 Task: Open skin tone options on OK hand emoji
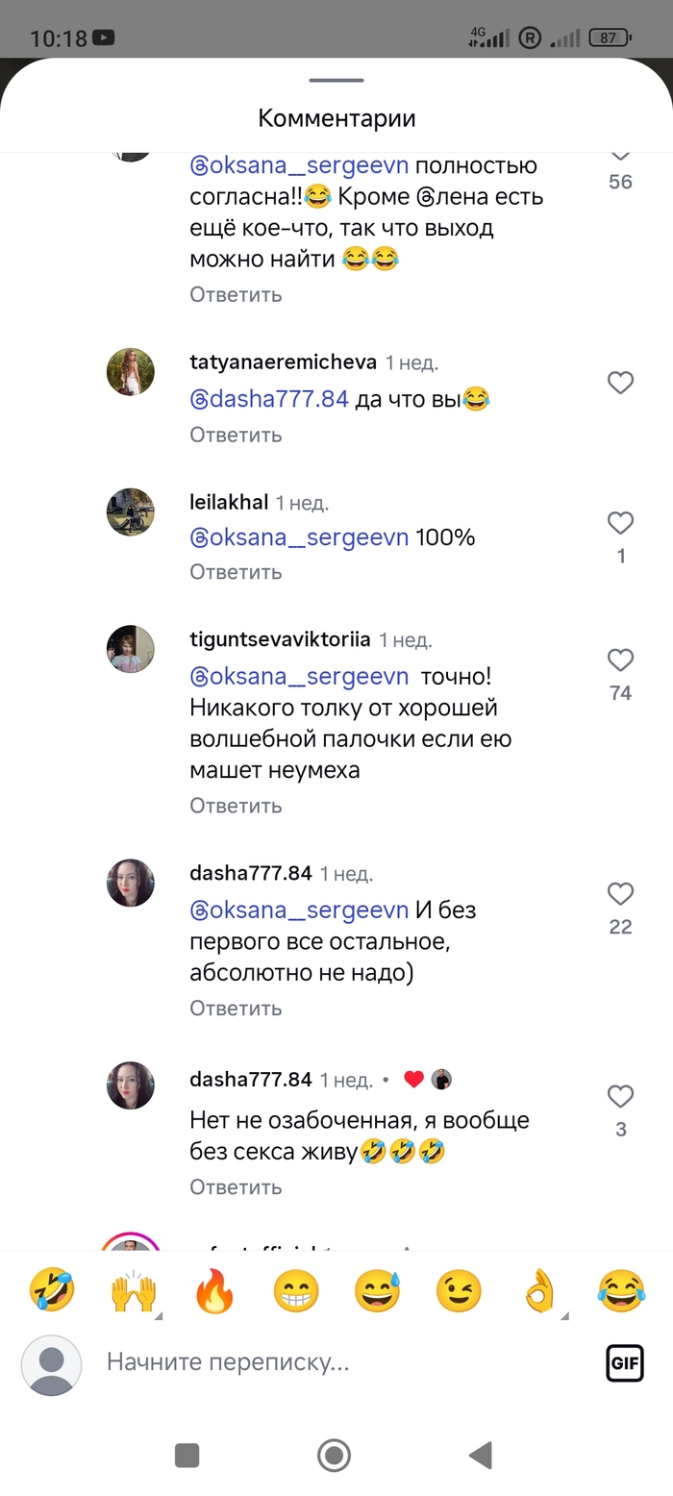point(564,1314)
